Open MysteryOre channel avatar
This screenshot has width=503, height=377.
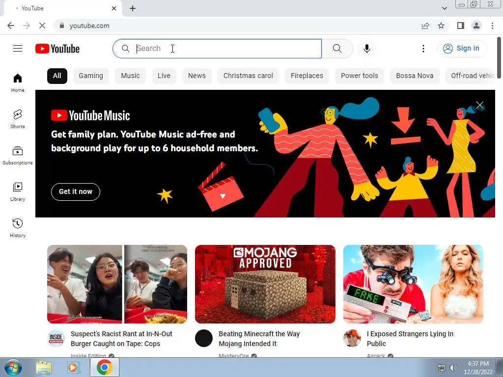tap(204, 338)
